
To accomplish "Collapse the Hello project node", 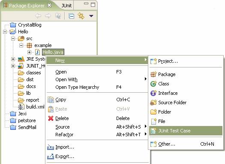I will (x=5, y=32).
